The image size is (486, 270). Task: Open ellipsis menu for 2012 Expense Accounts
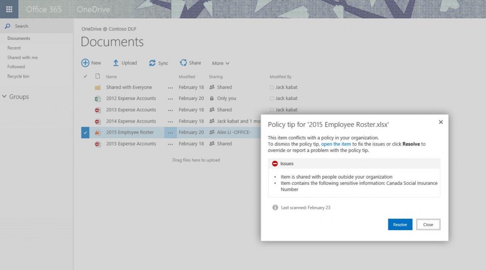pyautogui.click(x=170, y=99)
